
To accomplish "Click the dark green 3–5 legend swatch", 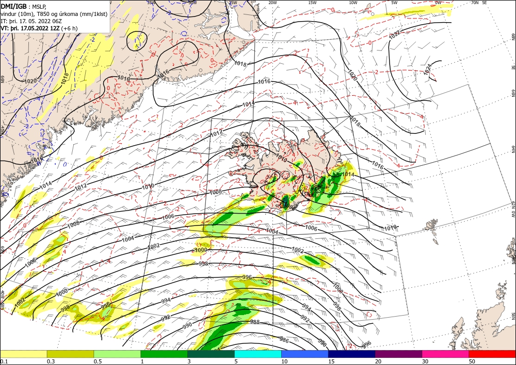I will (211, 354).
